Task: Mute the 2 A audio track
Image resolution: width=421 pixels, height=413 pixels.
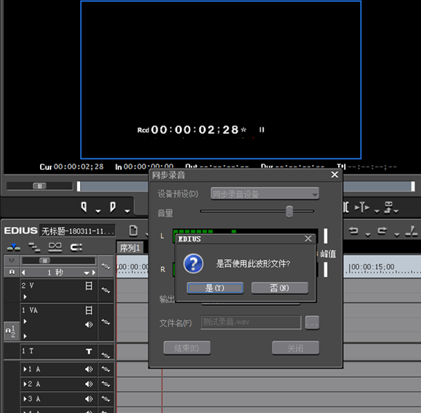Action: (x=89, y=384)
